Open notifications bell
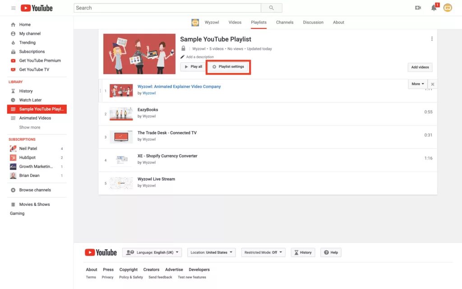 click(434, 8)
